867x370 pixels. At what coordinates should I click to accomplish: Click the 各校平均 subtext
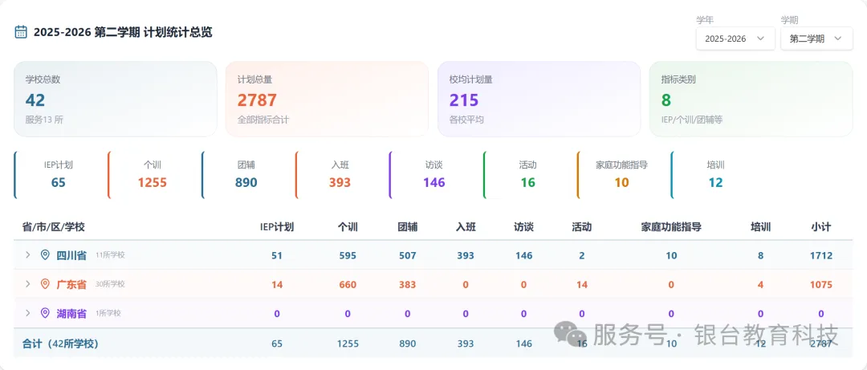[466, 119]
